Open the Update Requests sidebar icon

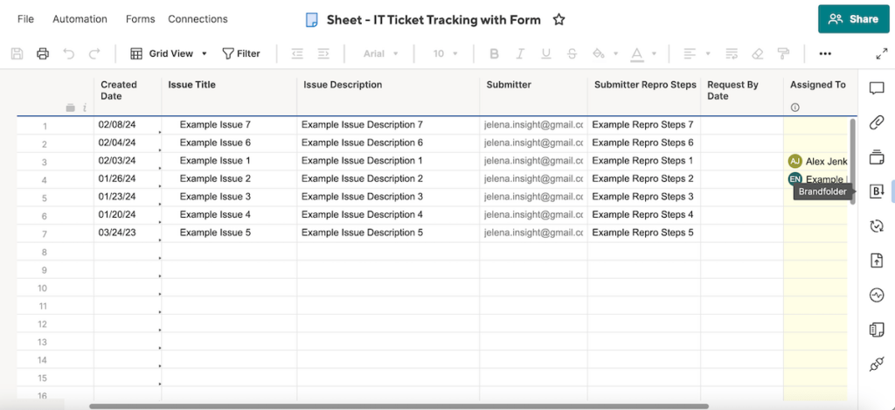tap(877, 226)
